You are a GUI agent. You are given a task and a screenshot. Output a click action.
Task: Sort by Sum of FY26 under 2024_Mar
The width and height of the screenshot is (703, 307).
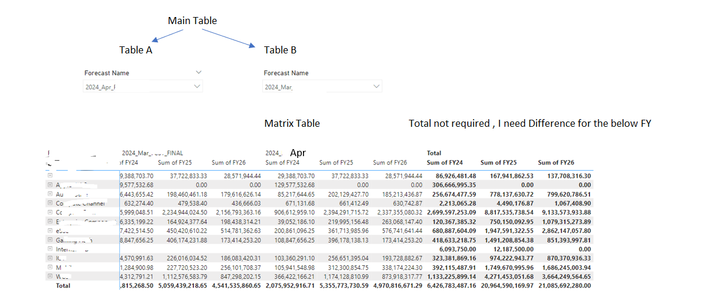tap(228, 162)
